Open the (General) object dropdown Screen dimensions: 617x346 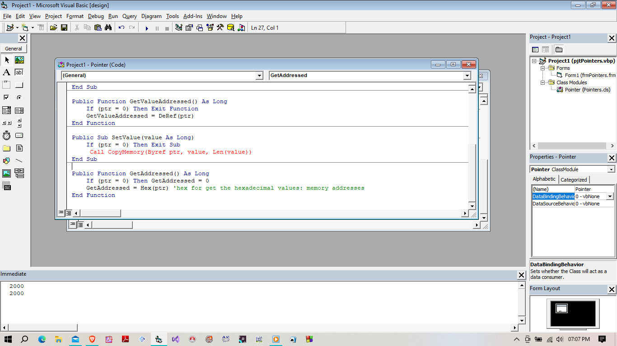click(259, 76)
